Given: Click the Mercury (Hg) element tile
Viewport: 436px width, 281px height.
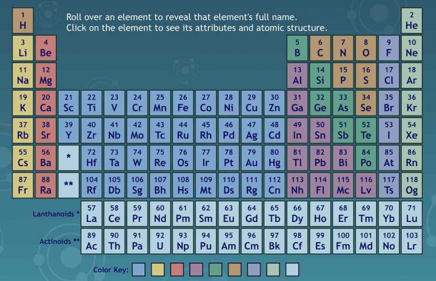Looking at the screenshot, I should coord(274,158).
